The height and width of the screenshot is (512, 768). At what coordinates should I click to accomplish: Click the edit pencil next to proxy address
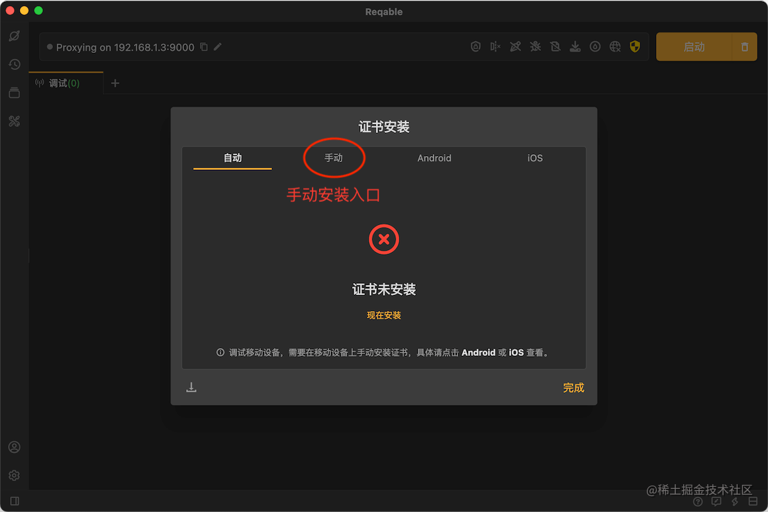218,47
